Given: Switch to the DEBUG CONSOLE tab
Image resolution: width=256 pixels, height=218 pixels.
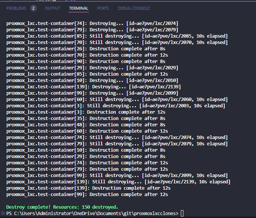Looking at the screenshot, I should (x=134, y=8).
